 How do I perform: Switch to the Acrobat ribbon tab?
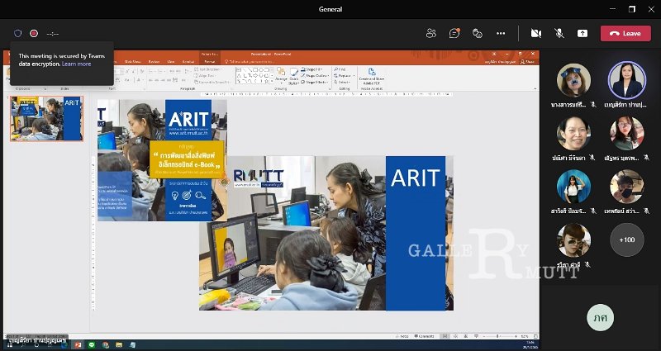tap(188, 61)
